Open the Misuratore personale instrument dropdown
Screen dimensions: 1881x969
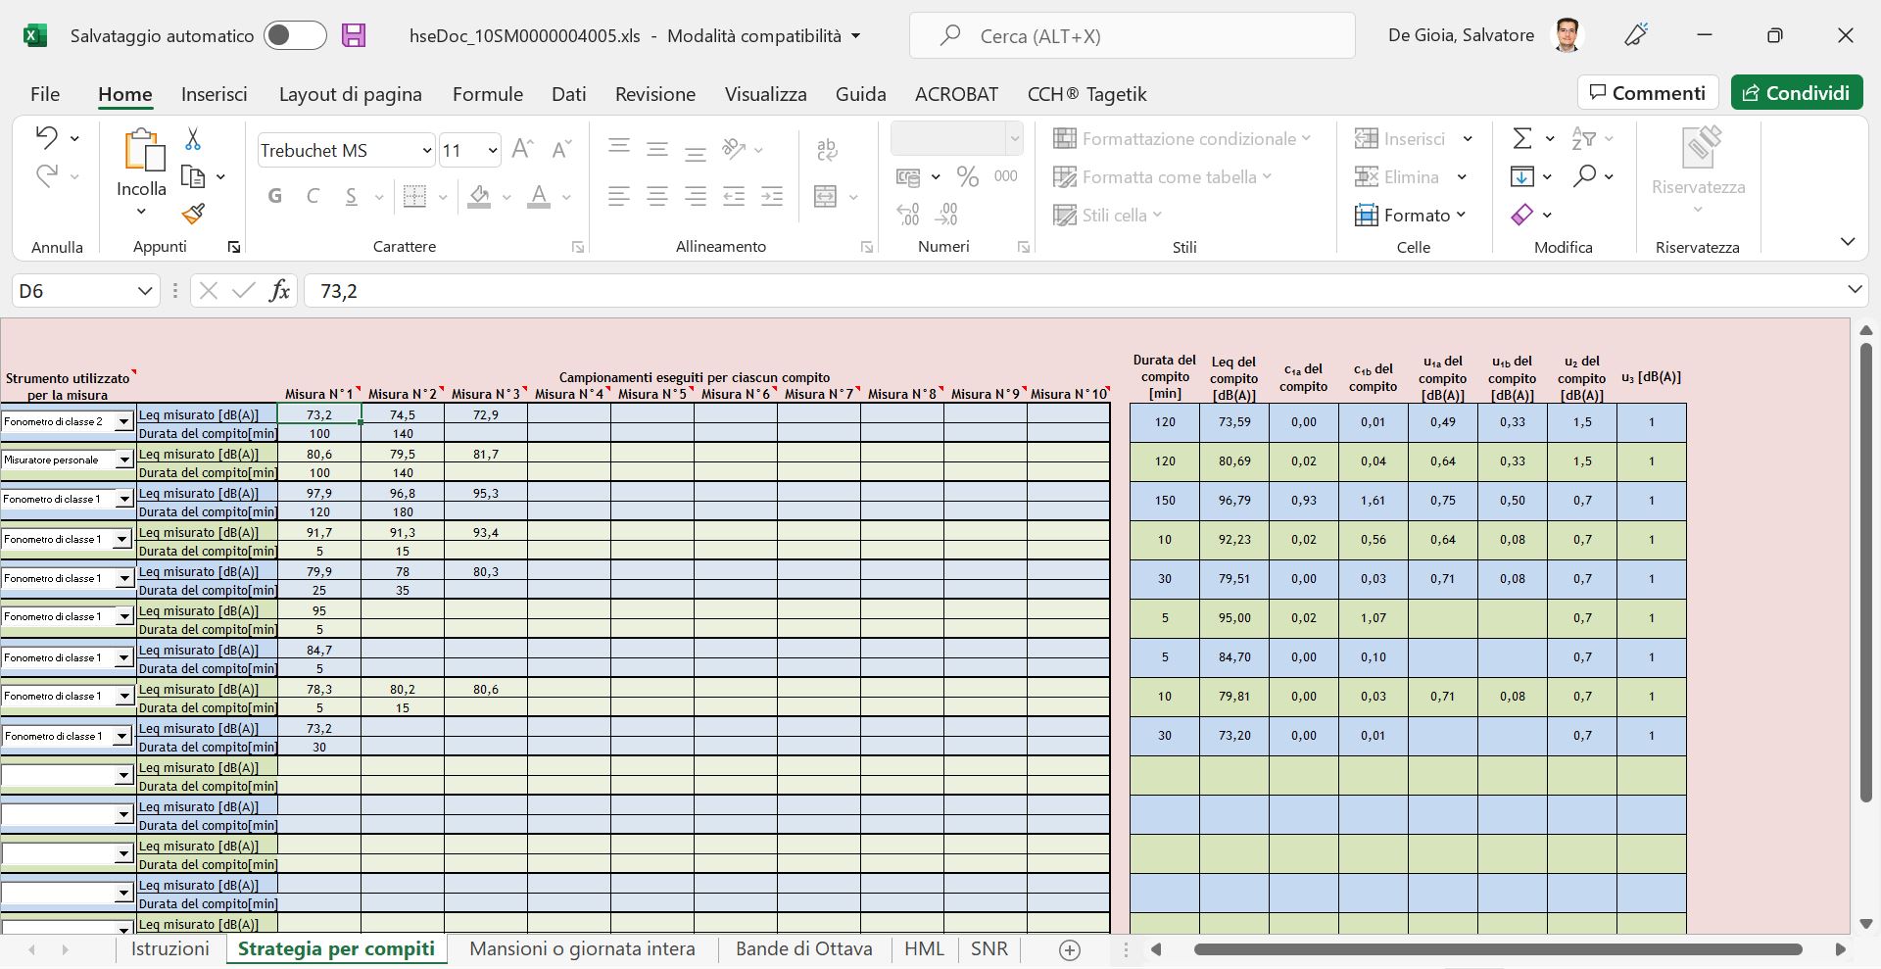coord(123,460)
